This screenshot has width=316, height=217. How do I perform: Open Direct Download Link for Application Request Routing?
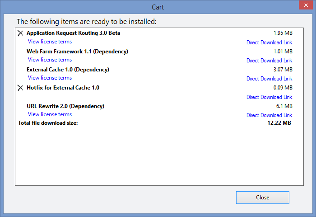[269, 42]
